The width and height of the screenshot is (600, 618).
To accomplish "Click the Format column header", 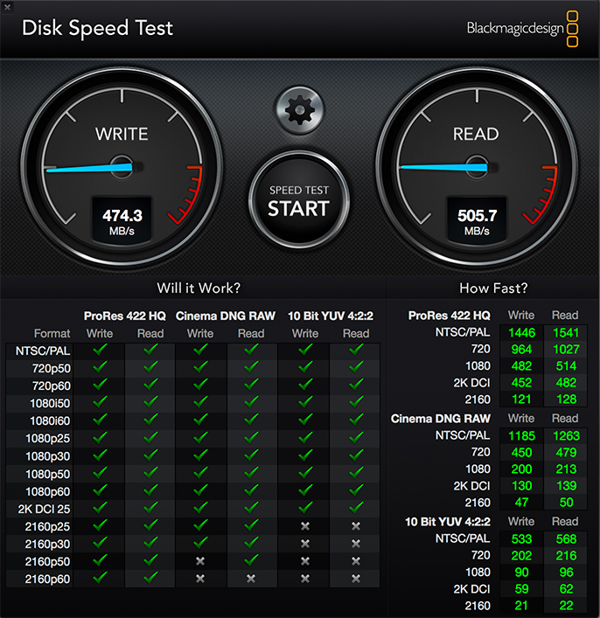I will click(x=52, y=333).
